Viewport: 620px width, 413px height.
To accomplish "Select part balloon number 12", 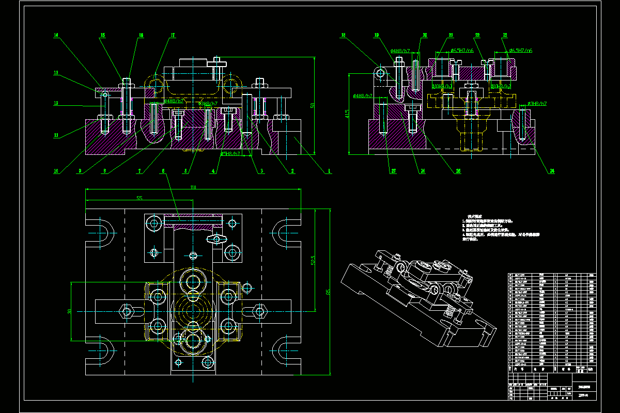I will 56,103.
